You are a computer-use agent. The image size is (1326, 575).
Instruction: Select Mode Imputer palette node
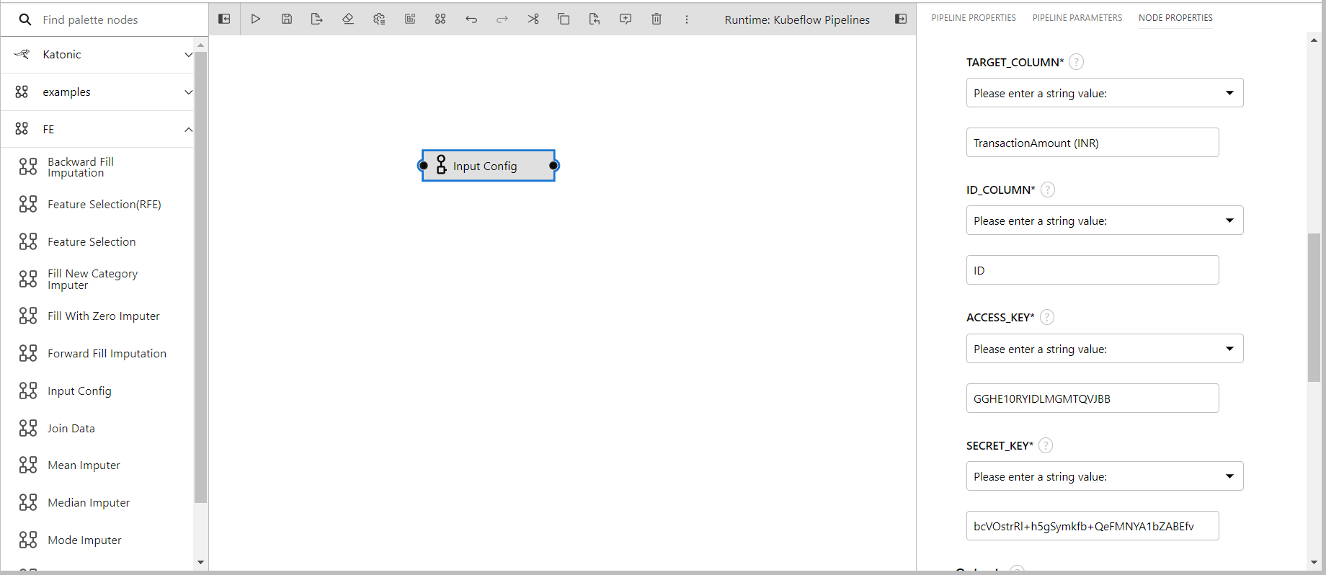pyautogui.click(x=97, y=540)
